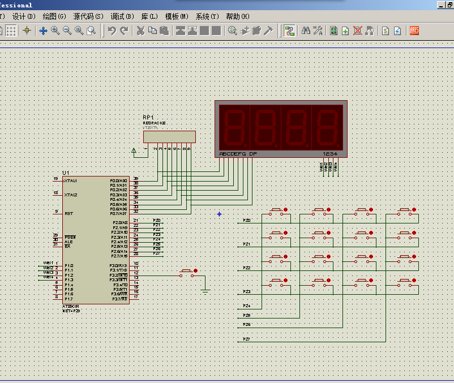Toggle latch on keypad button row P22 column P26

click(x=371, y=257)
